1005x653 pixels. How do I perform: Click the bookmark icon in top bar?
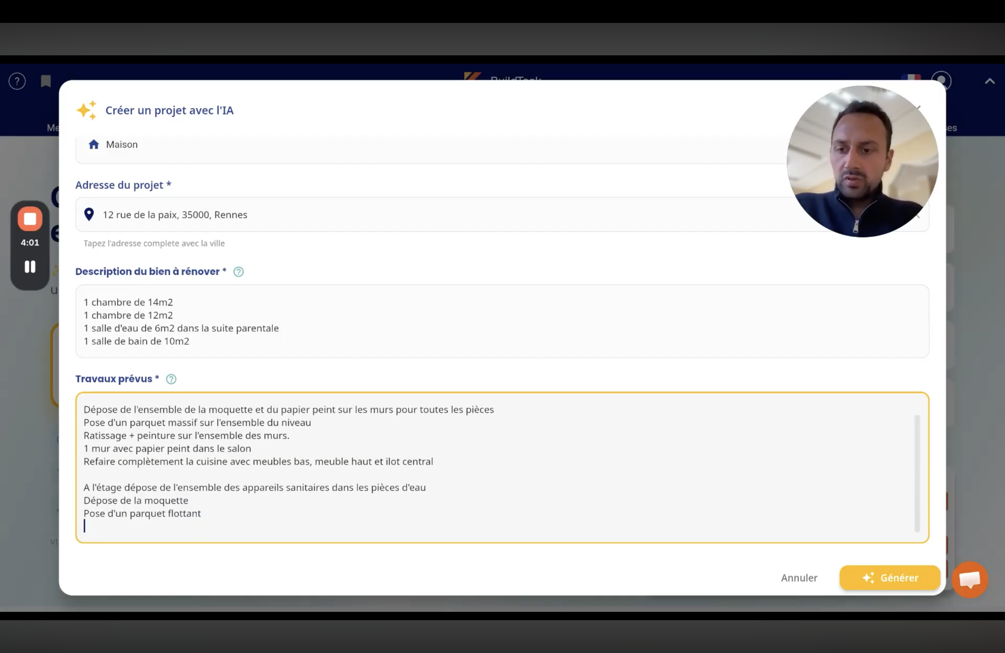pyautogui.click(x=45, y=81)
